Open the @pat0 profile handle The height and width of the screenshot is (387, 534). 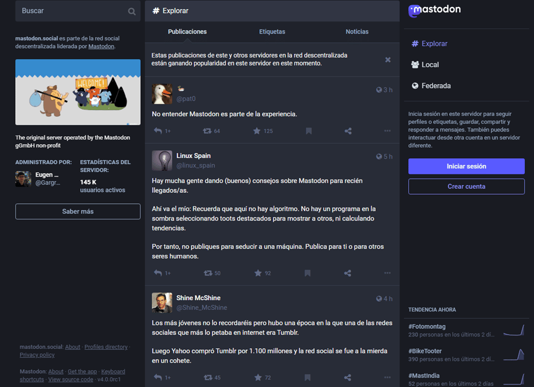[x=186, y=98]
